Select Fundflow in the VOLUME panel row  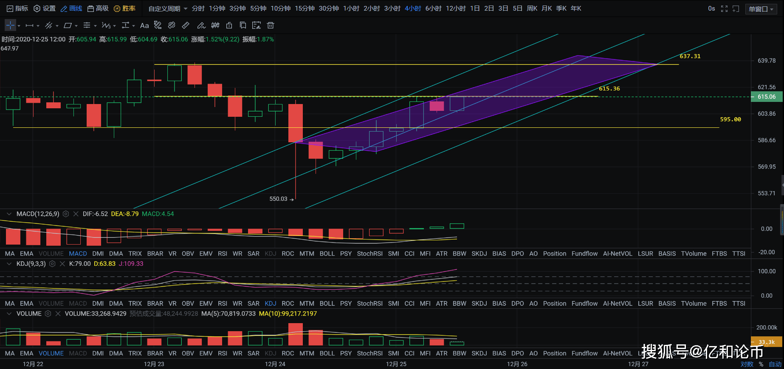[584, 353]
